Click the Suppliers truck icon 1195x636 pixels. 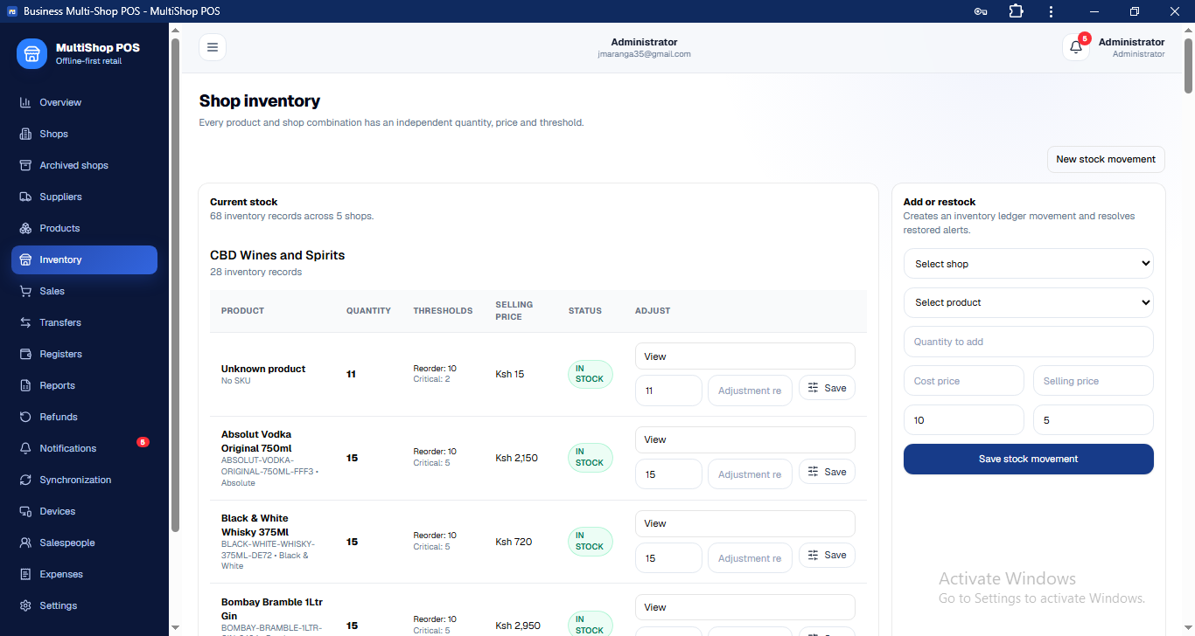pos(25,197)
